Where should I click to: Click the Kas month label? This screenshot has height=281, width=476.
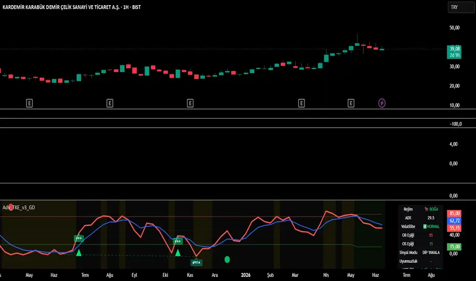[x=190, y=275]
